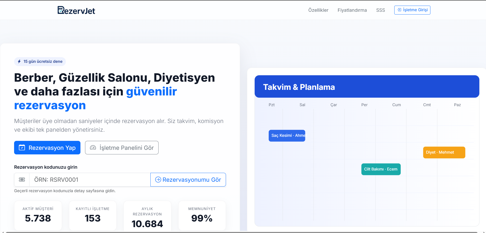
Task: Click the ticket icon next to the reservation code field
Action: coord(22,179)
